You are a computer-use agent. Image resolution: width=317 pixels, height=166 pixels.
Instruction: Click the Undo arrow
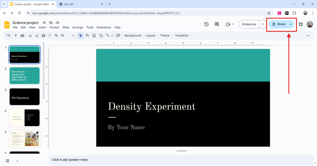point(30,36)
